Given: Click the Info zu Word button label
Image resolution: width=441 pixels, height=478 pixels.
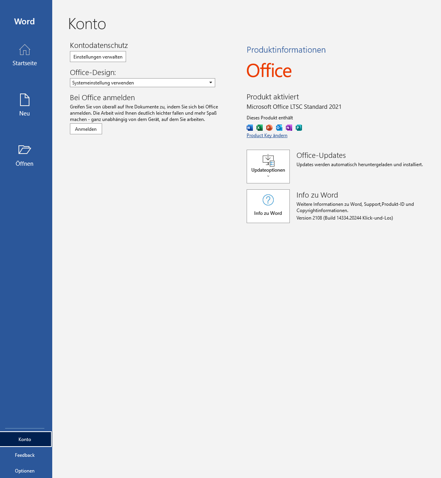Looking at the screenshot, I should click(x=268, y=213).
